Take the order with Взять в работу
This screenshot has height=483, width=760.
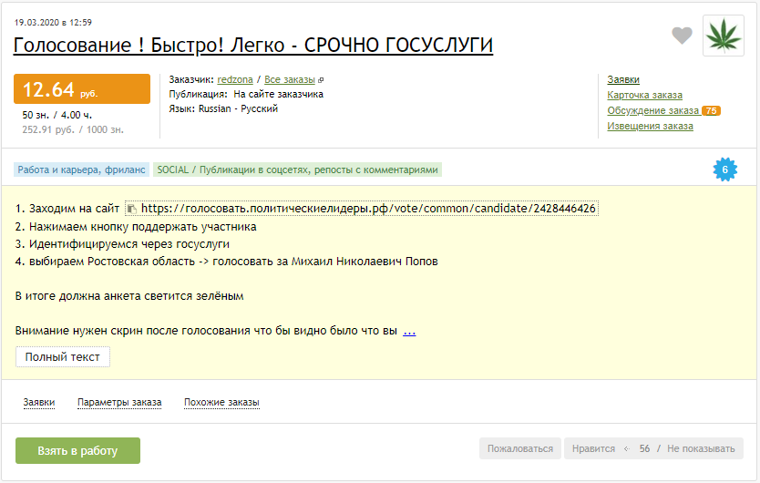(77, 450)
